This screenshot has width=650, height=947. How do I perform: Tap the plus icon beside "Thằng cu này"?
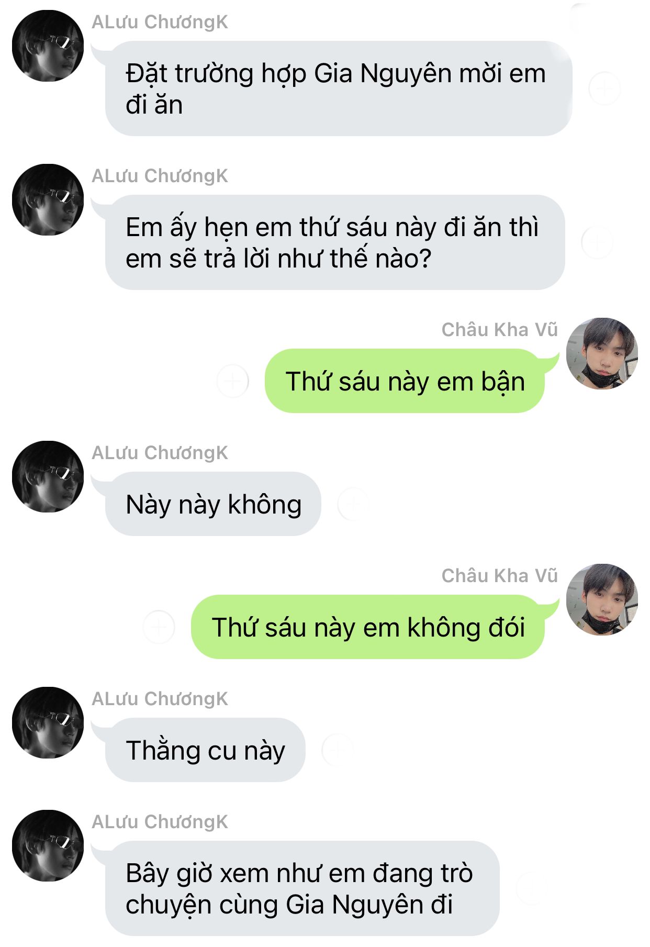tap(338, 750)
